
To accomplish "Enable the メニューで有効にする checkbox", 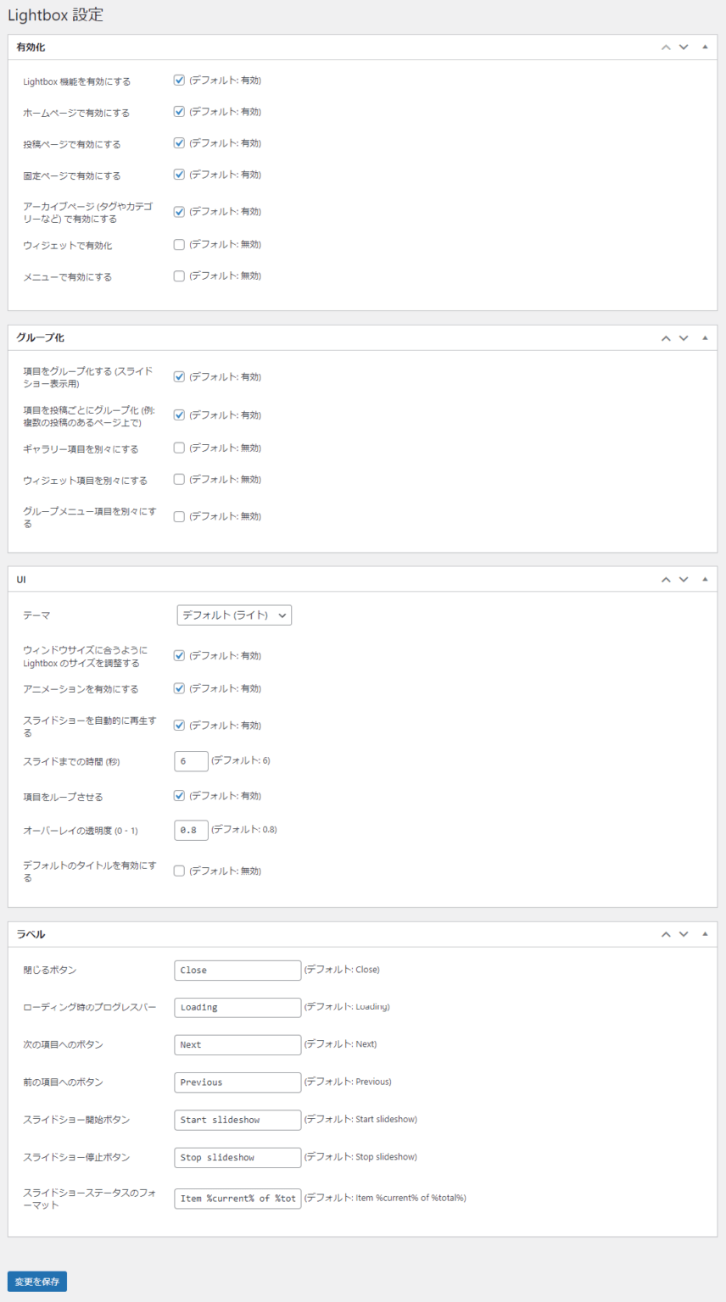I will [x=179, y=275].
